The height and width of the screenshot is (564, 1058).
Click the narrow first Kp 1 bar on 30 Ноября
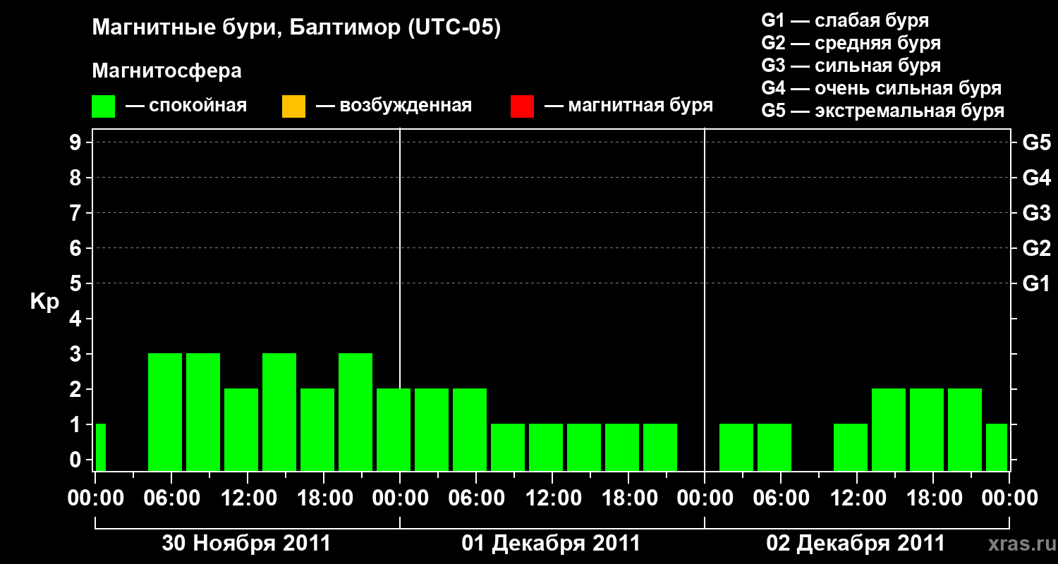(x=100, y=447)
